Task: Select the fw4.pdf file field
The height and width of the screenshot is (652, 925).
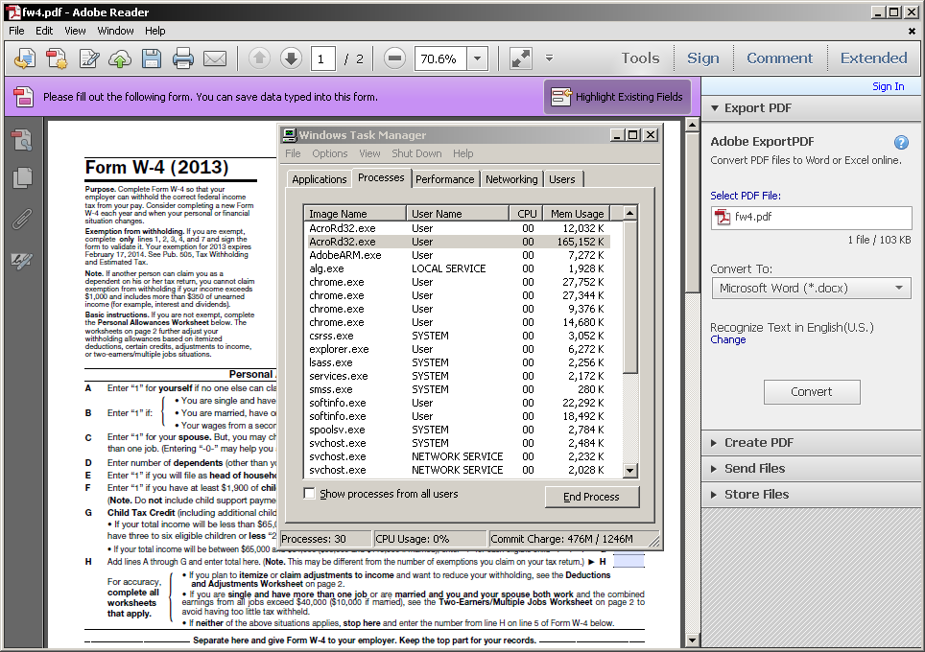Action: pos(811,218)
